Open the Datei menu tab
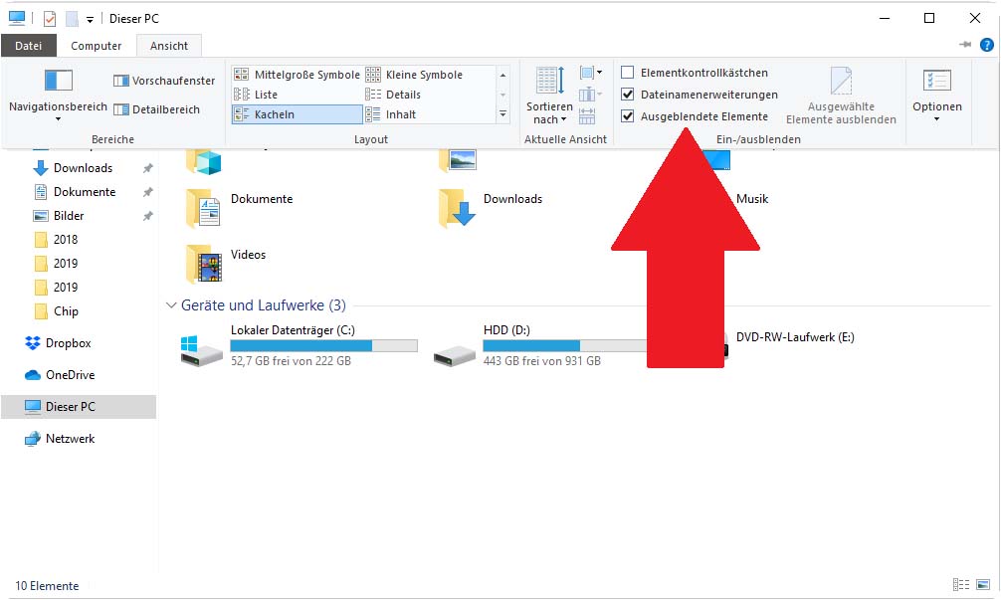Screen dimensions: 1001x600 click(x=29, y=46)
